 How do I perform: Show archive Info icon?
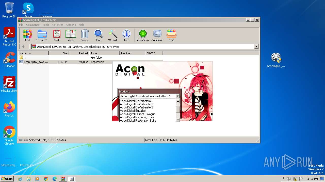[x=126, y=36]
